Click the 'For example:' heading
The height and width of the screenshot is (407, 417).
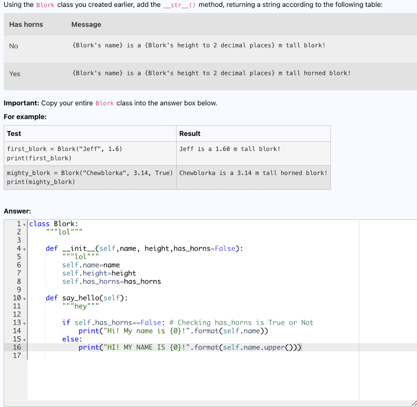coord(25,117)
